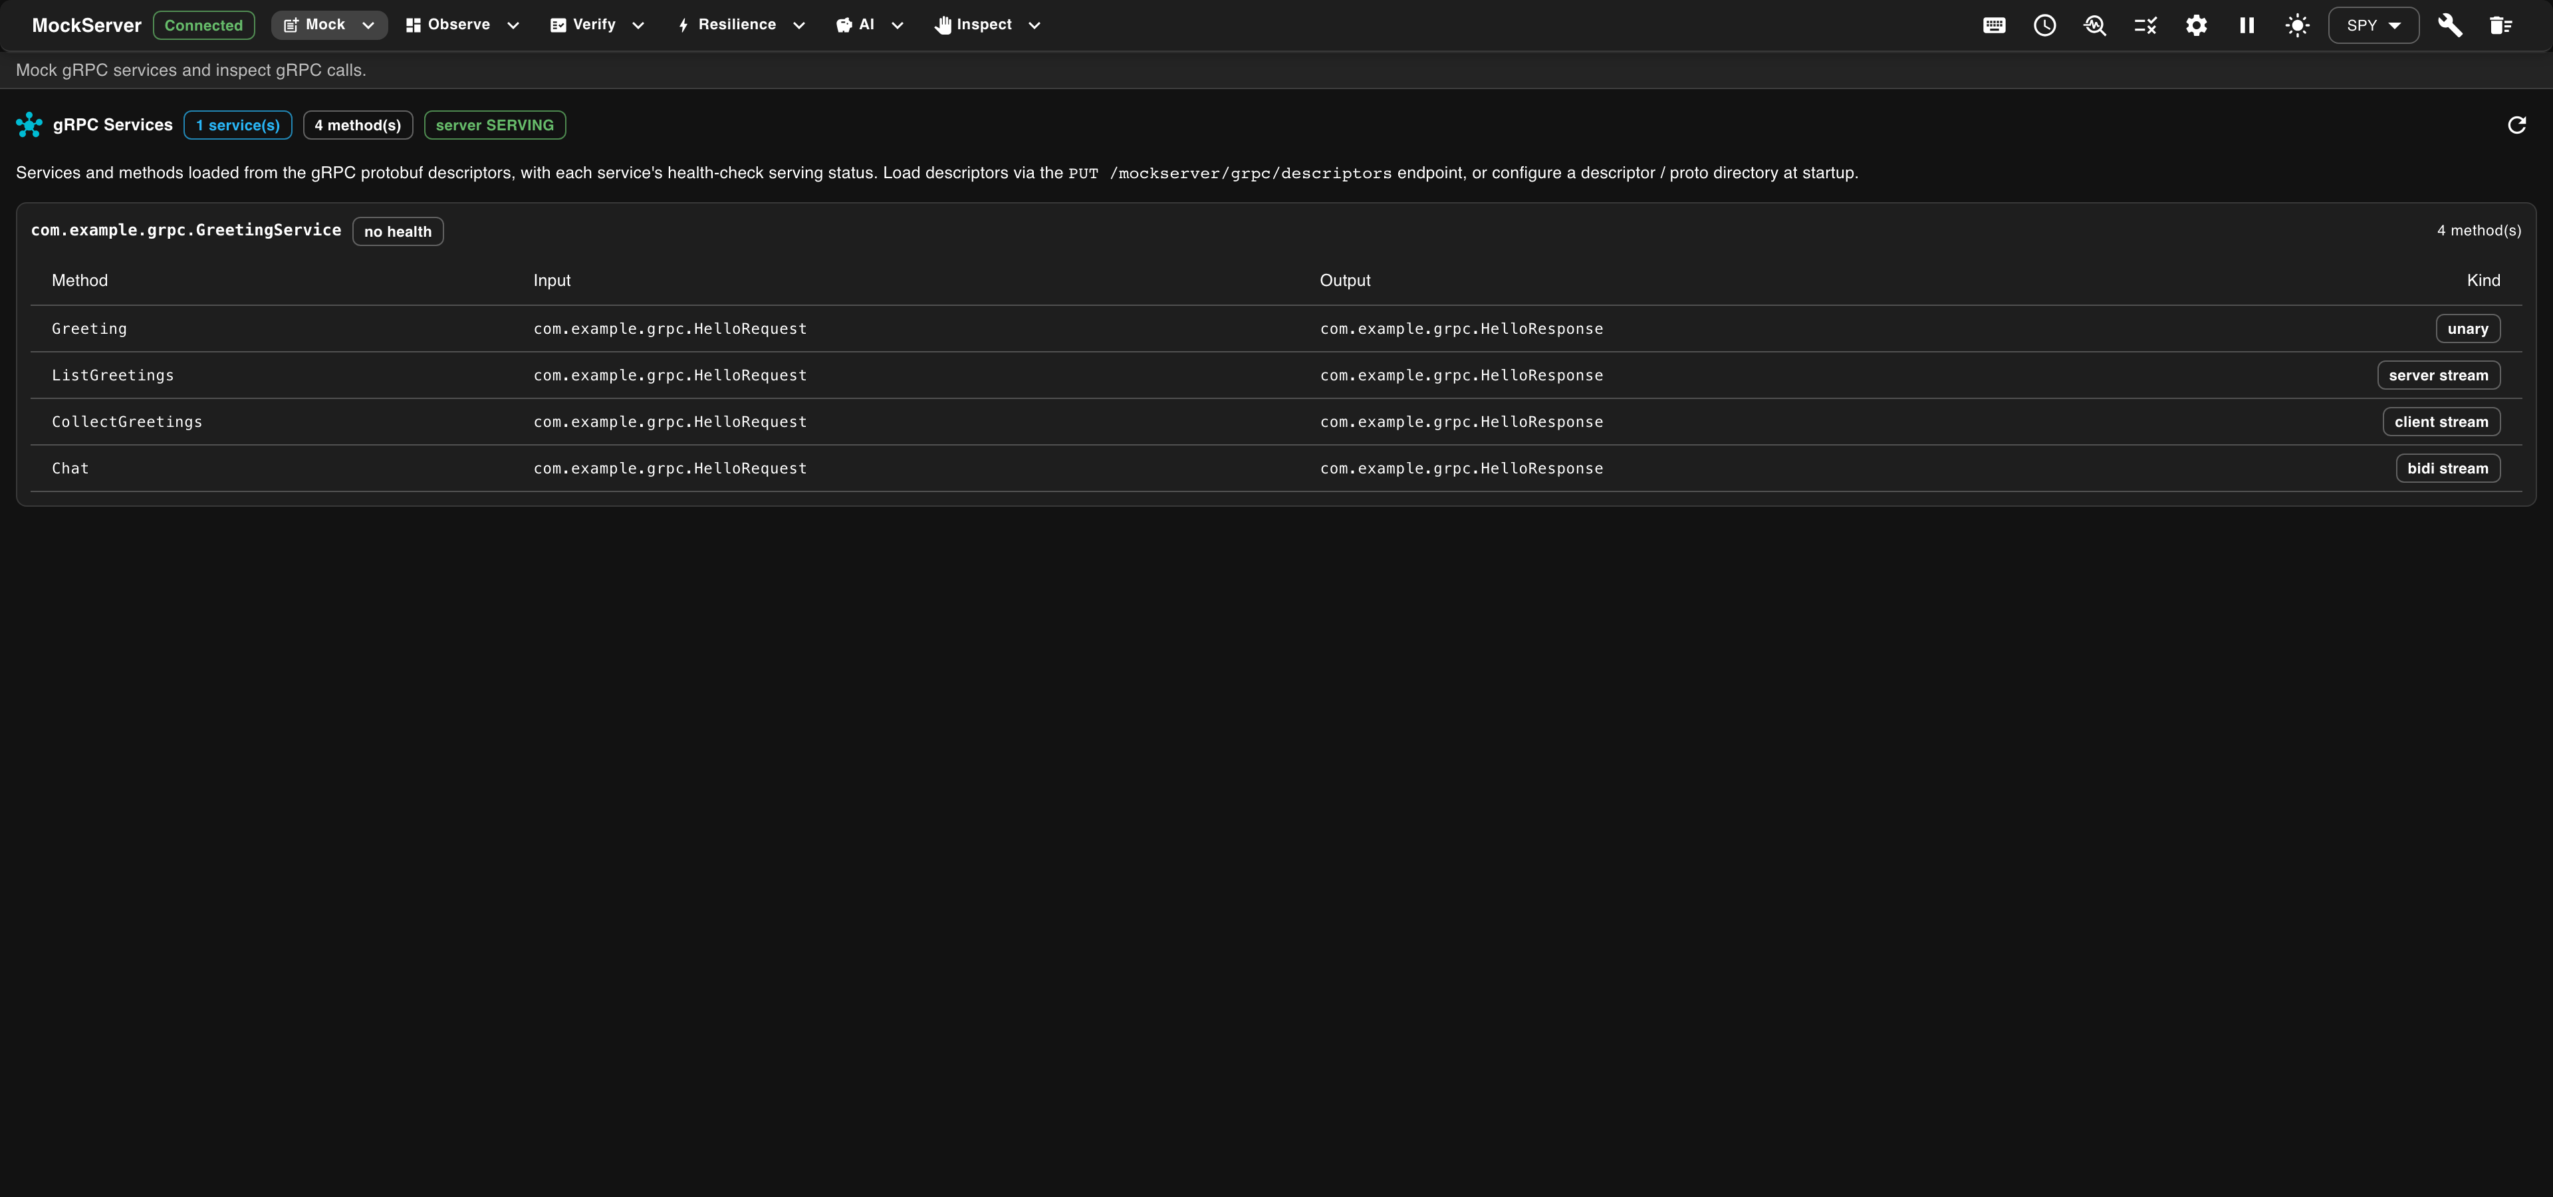Click the 1 service(s) badge

pyautogui.click(x=238, y=125)
